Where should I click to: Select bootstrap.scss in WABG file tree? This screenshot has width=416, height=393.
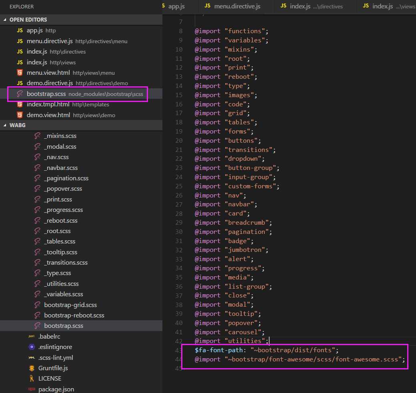click(x=81, y=326)
